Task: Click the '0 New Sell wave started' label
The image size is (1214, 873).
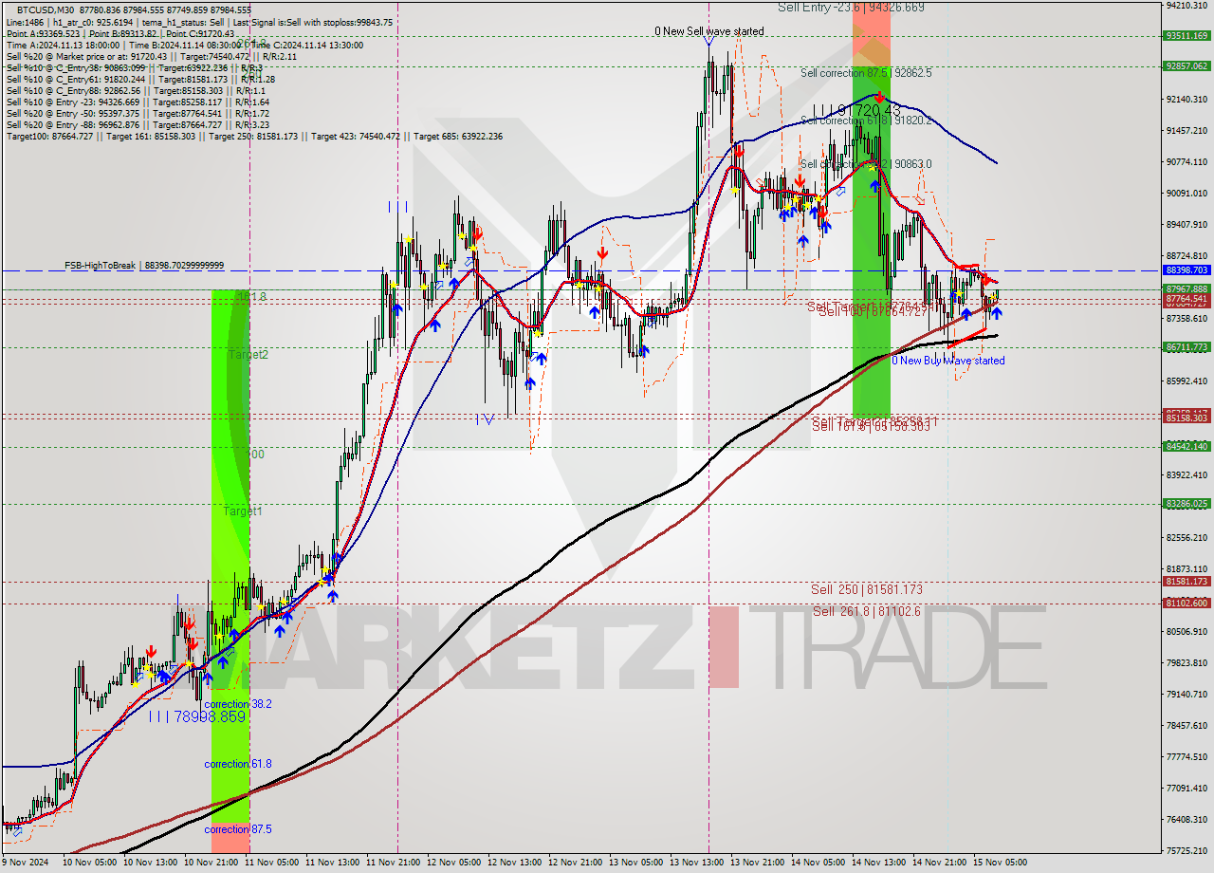Action: coord(708,31)
